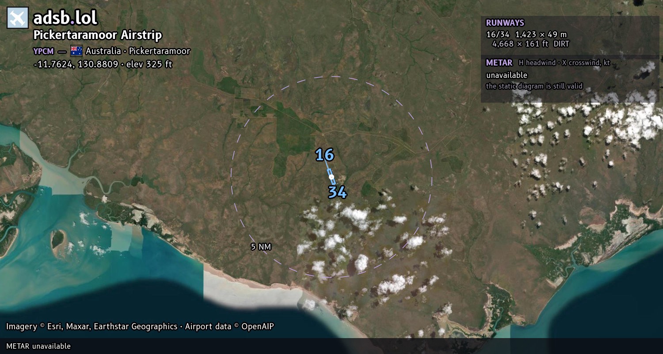Click the adsb.lol site title
This screenshot has height=354, width=663.
(x=65, y=18)
